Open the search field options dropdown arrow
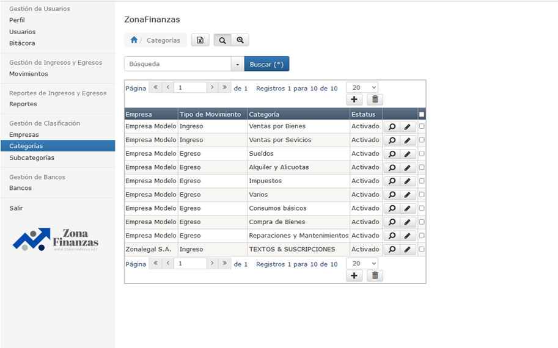The height and width of the screenshot is (348, 558). pos(237,64)
